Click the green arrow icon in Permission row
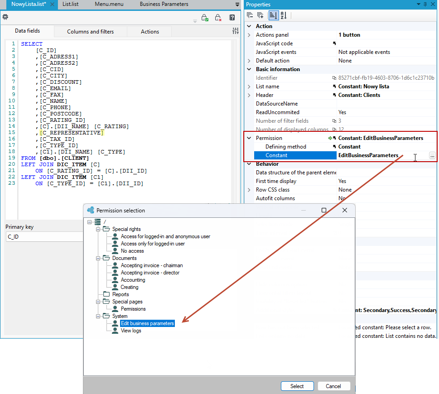The image size is (439, 394). (x=330, y=138)
